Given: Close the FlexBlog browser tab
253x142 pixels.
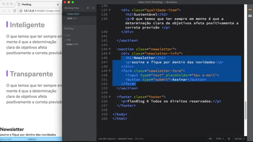Looking at the screenshot, I should pyautogui.click(x=58, y=4).
